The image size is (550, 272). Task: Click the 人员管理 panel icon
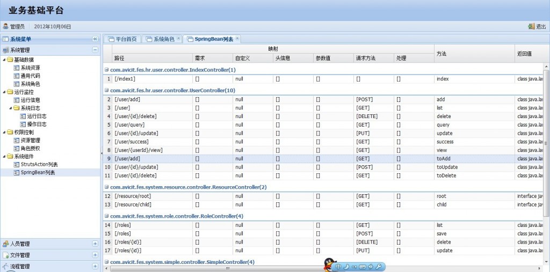click(5, 244)
